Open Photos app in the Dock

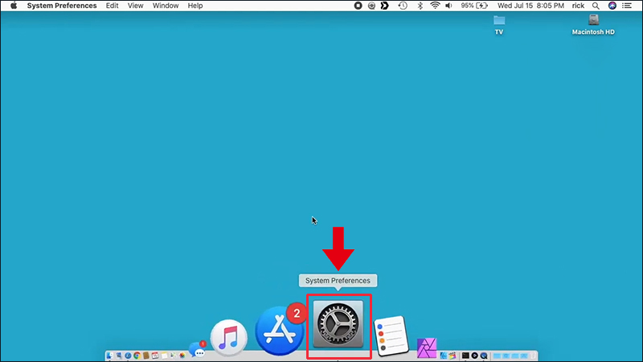pos(182,356)
